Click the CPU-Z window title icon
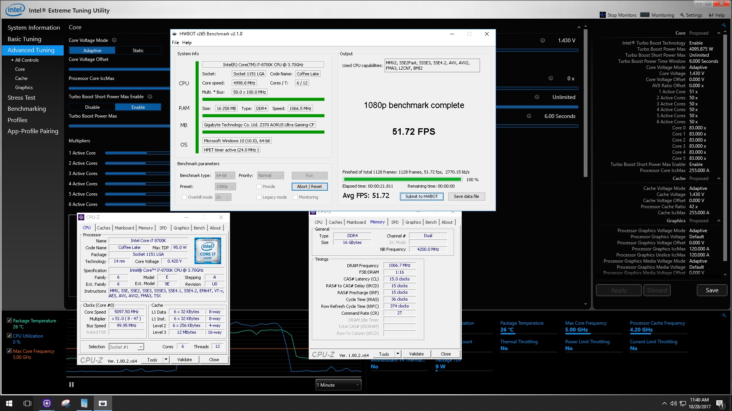 click(x=81, y=217)
